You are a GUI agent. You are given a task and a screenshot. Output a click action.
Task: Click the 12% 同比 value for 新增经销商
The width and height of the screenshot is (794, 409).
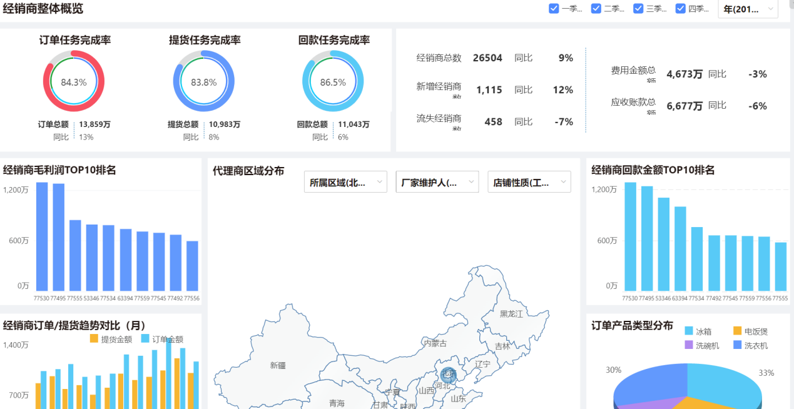tap(563, 90)
